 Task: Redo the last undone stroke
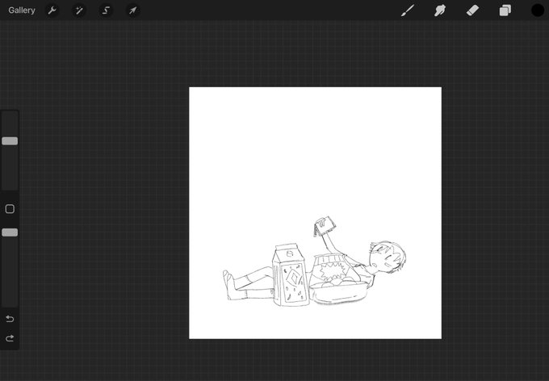[10, 338]
